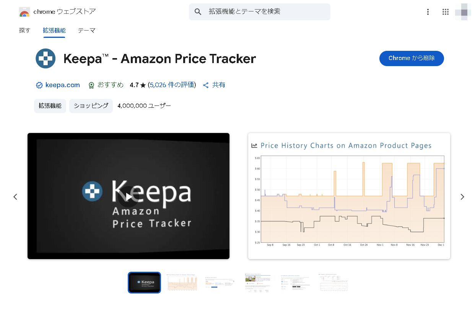Viewport: 475px width, 313px height.
Task: Switch to the テーマ tab
Action: 86,30
